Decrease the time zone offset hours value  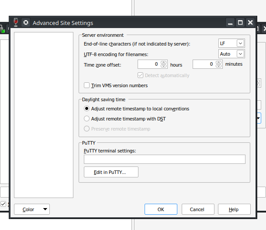tap(164, 66)
